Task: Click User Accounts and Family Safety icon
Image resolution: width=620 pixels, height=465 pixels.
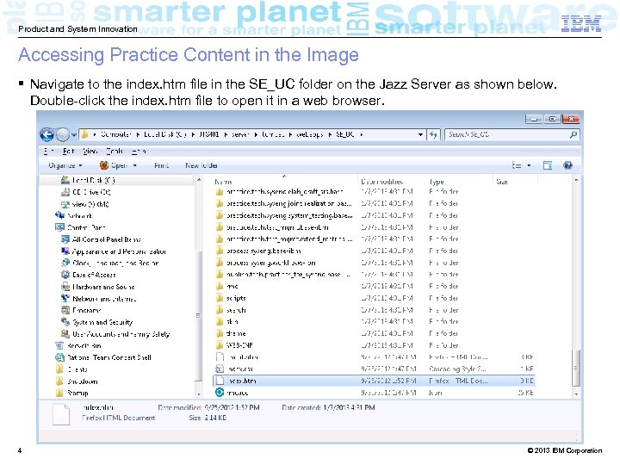Action: [65, 334]
